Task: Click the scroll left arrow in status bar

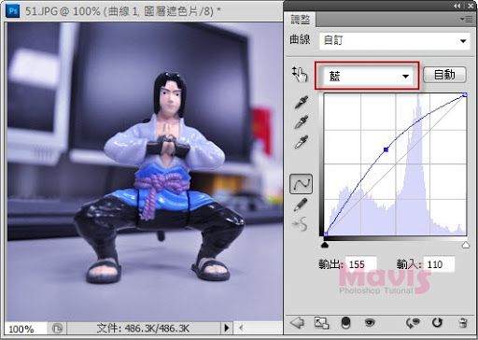Action: (241, 328)
